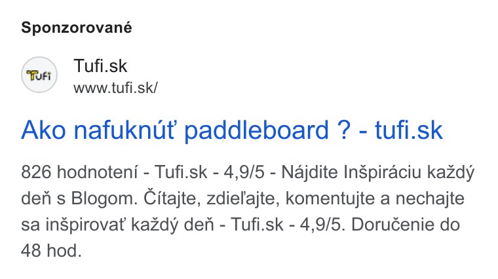Click the word 'Blogom' in description
The width and height of the screenshot is (498, 279).
coord(104,199)
